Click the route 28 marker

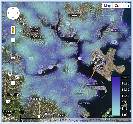click(59, 65)
